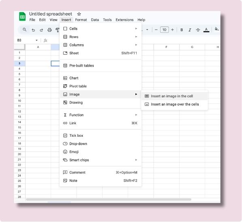Insert a Pivot table

pos(101,86)
